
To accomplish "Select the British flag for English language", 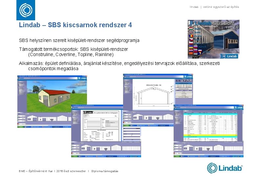I will tap(191, 32).
